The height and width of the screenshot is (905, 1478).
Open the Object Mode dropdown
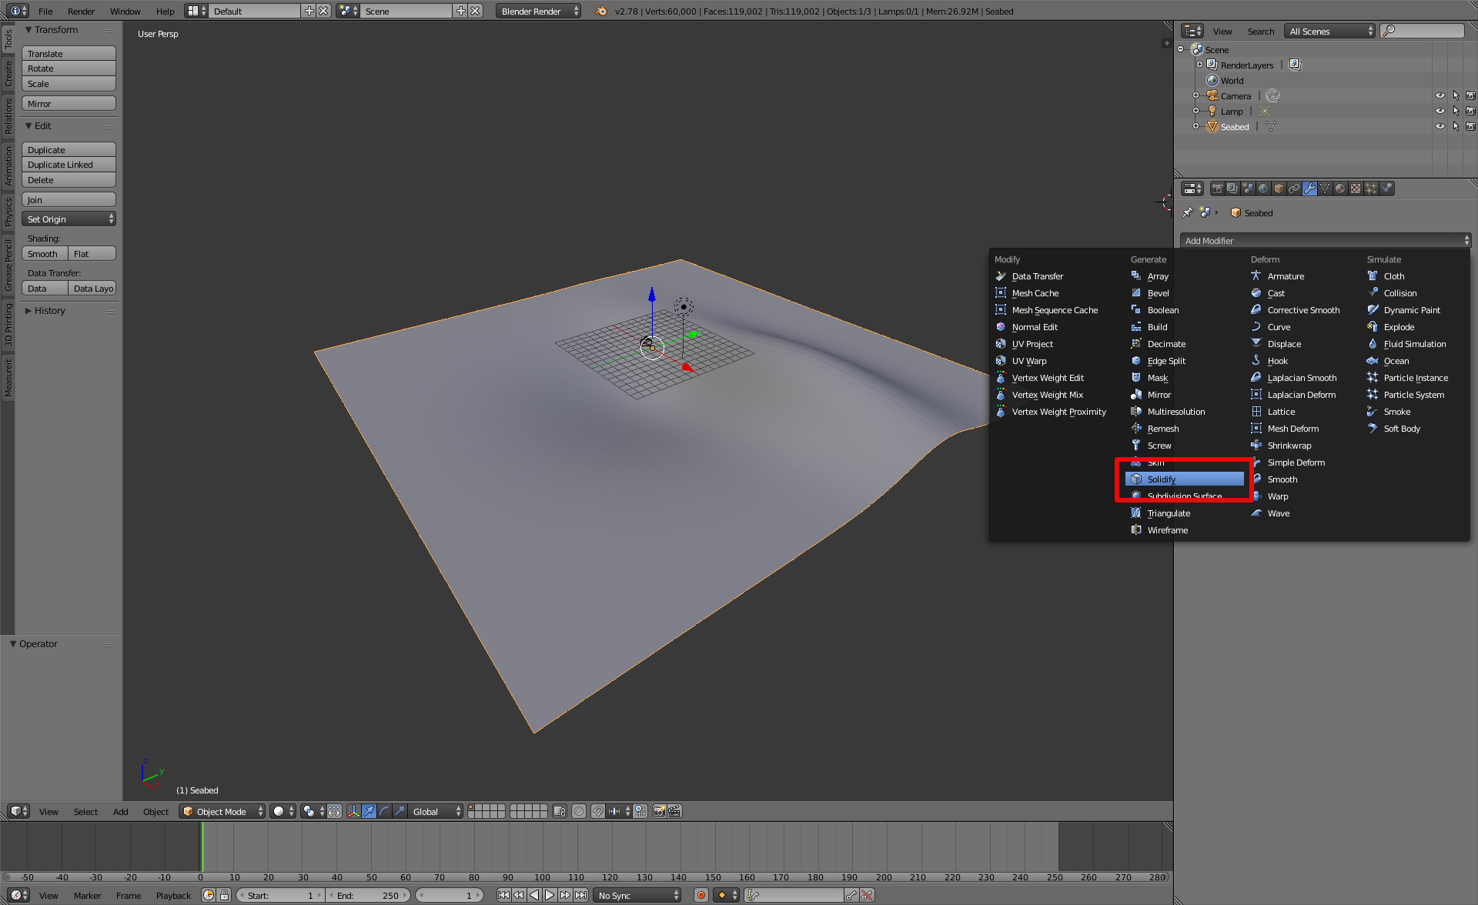(222, 811)
